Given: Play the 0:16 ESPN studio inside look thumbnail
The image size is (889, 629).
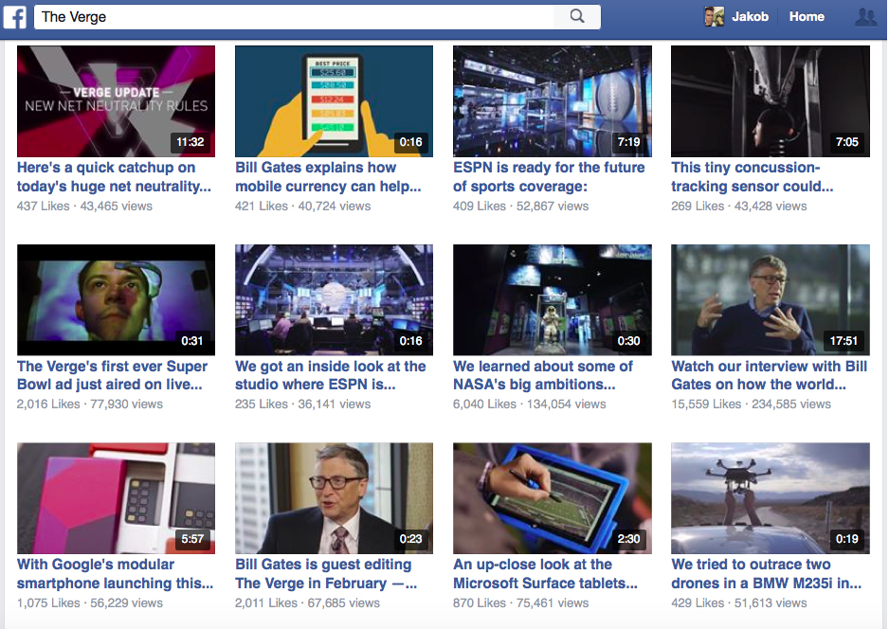Looking at the screenshot, I should point(334,299).
